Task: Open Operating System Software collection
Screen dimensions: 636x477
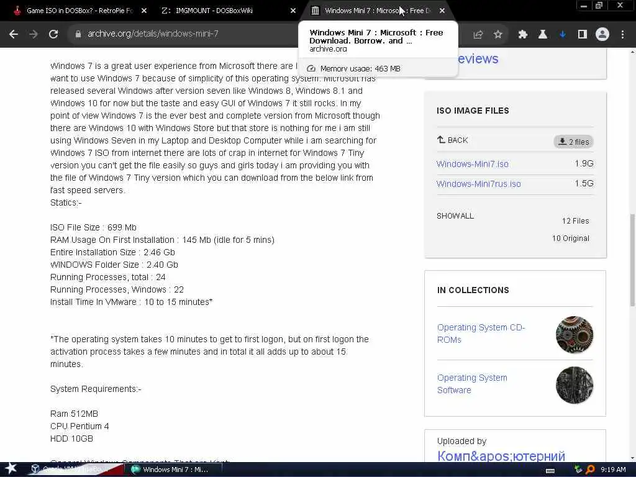Action: point(472,384)
